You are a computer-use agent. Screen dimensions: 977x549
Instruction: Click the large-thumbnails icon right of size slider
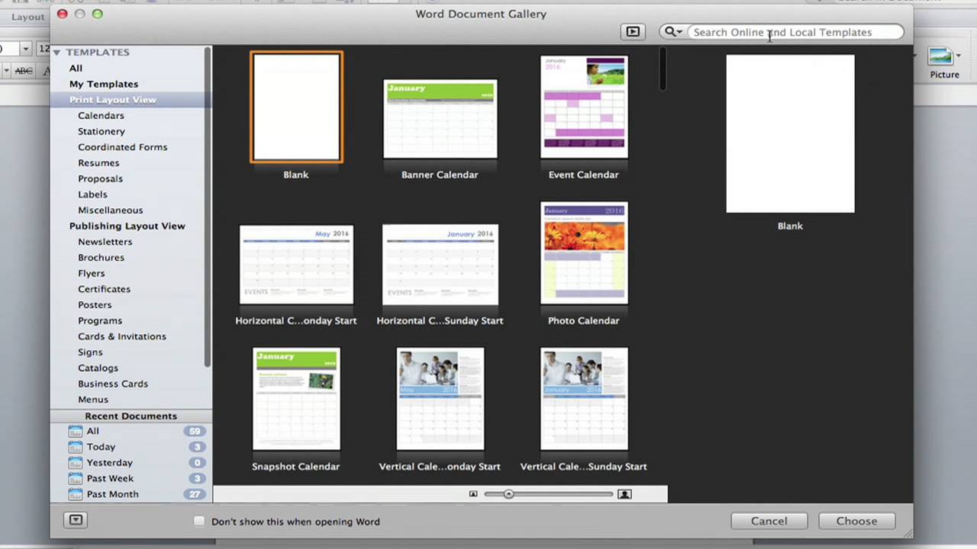coord(624,494)
